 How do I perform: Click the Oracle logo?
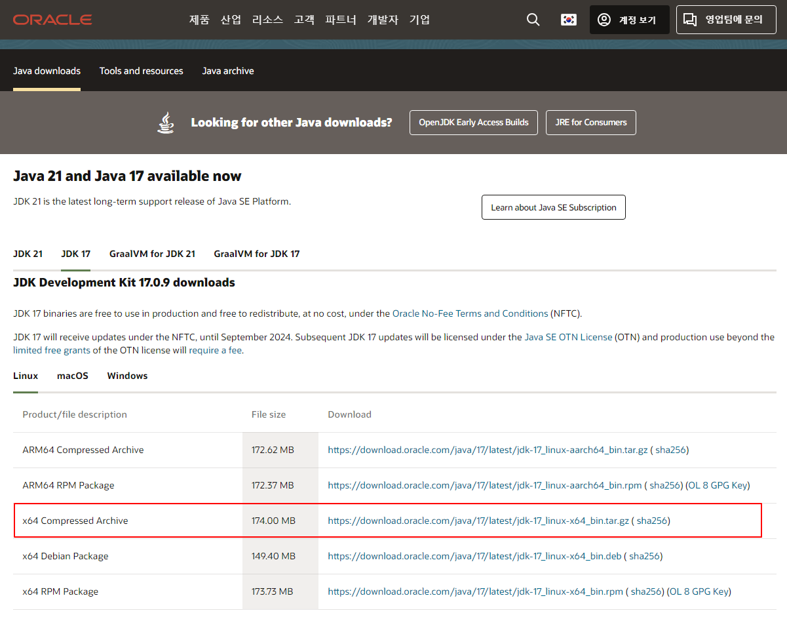click(x=52, y=20)
